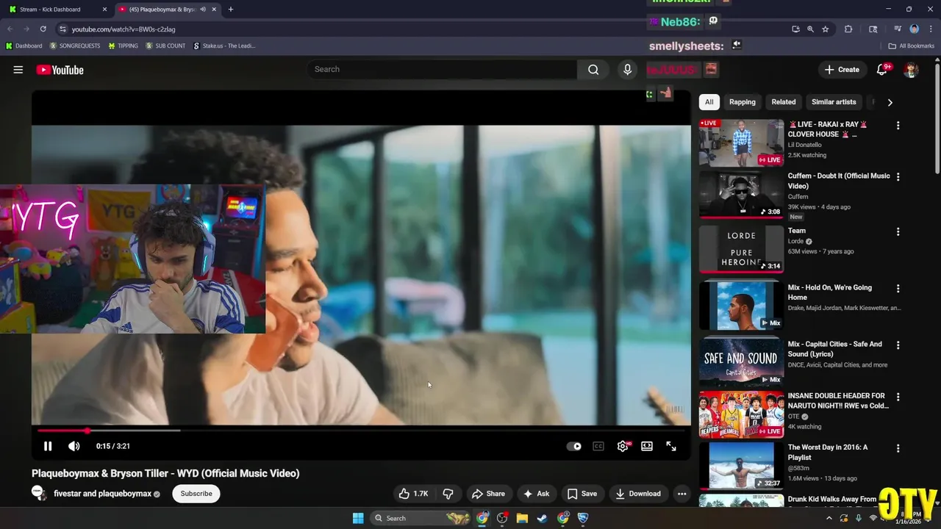Open the TIPPING bookmark

coord(123,46)
